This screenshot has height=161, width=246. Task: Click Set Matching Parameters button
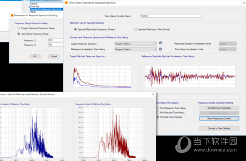pyautogui.click(x=219, y=108)
